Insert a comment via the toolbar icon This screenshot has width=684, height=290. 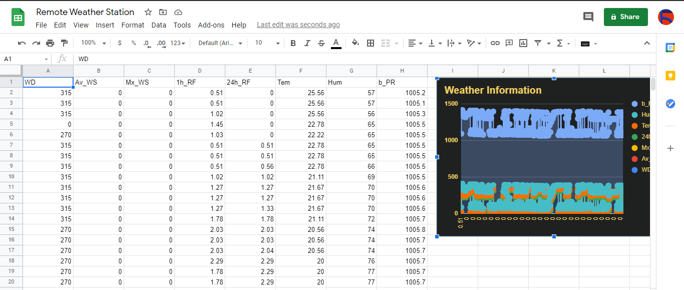click(509, 44)
